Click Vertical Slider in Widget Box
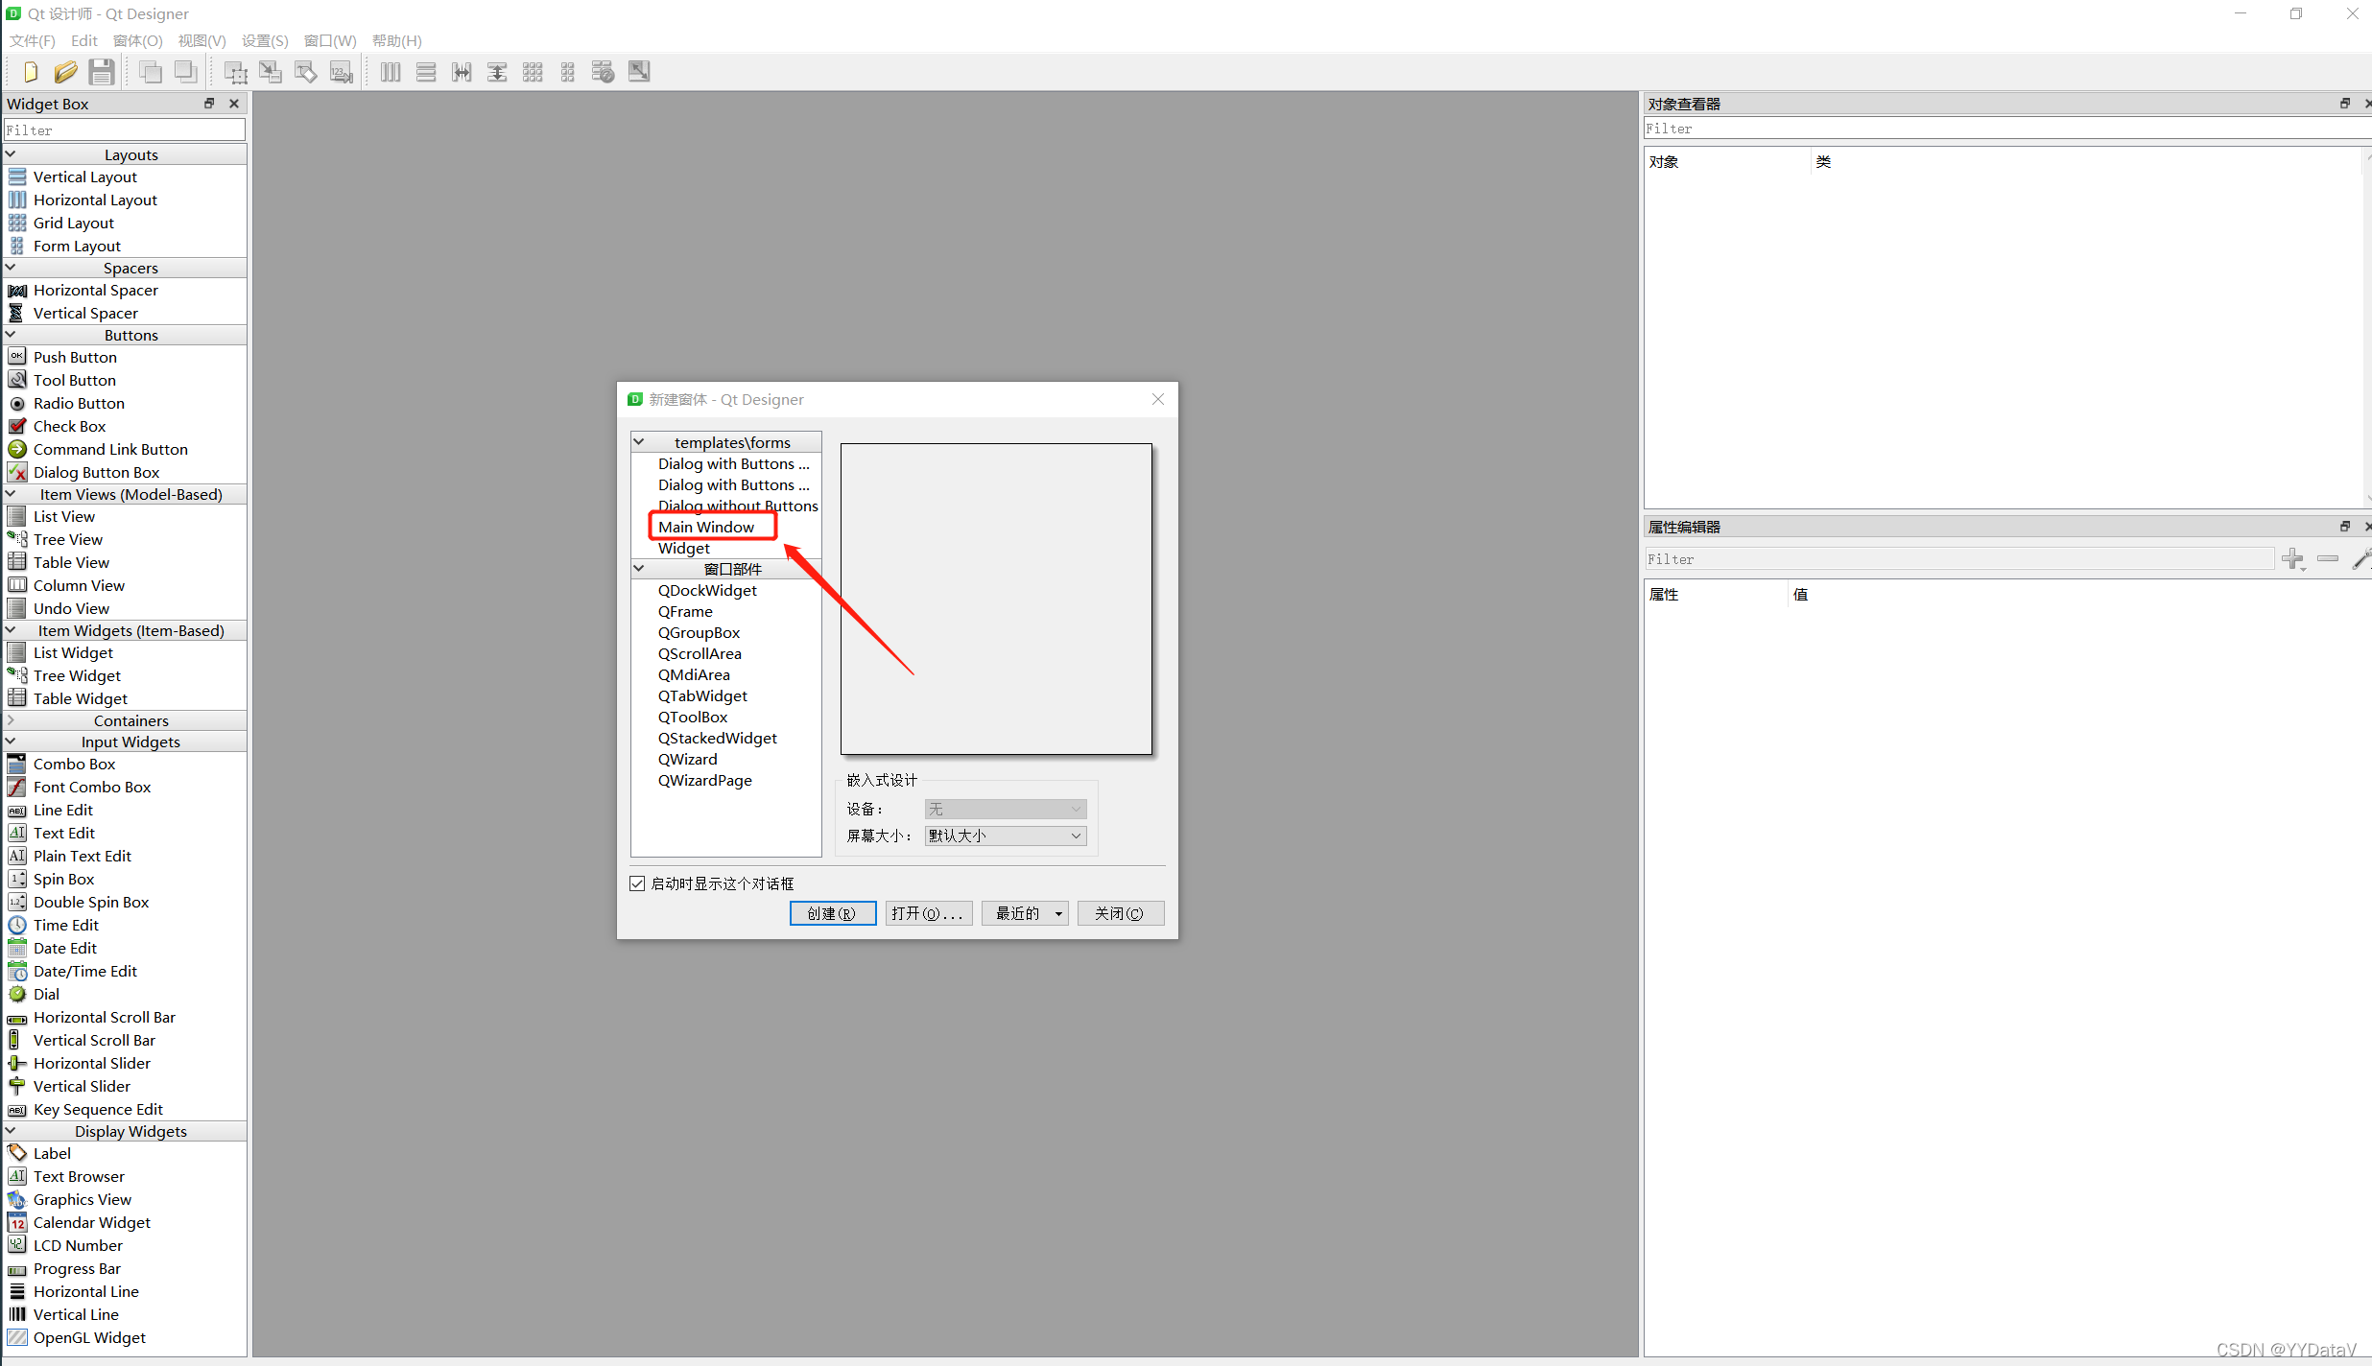2372x1366 pixels. (82, 1086)
